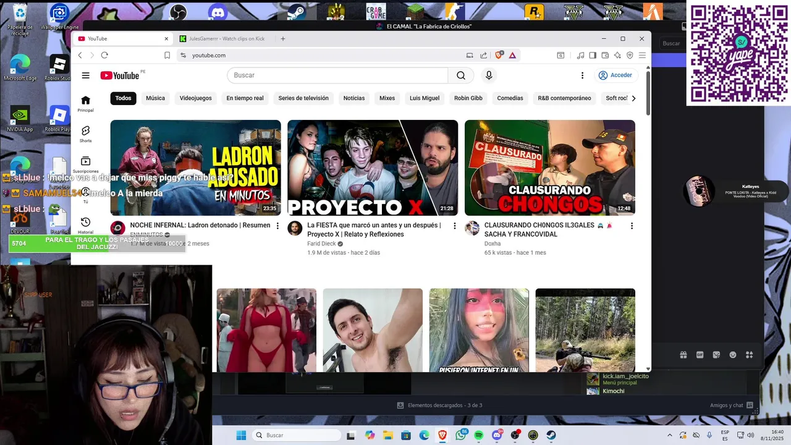Click the Brave Shields lion icon

tap(499, 55)
